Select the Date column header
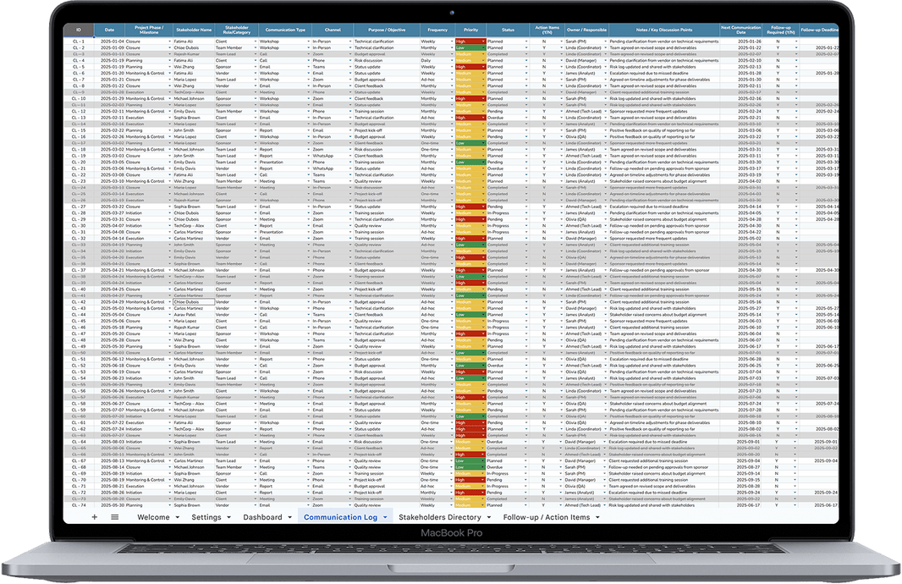This screenshot has height=584, width=902. click(x=109, y=30)
